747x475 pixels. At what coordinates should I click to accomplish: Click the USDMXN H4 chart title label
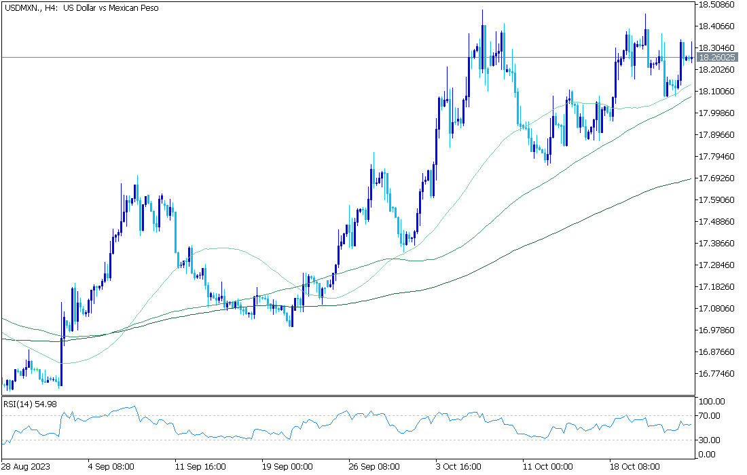point(81,8)
